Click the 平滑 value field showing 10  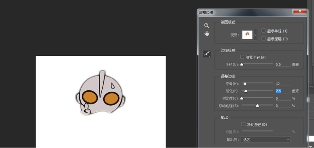tap(283, 84)
